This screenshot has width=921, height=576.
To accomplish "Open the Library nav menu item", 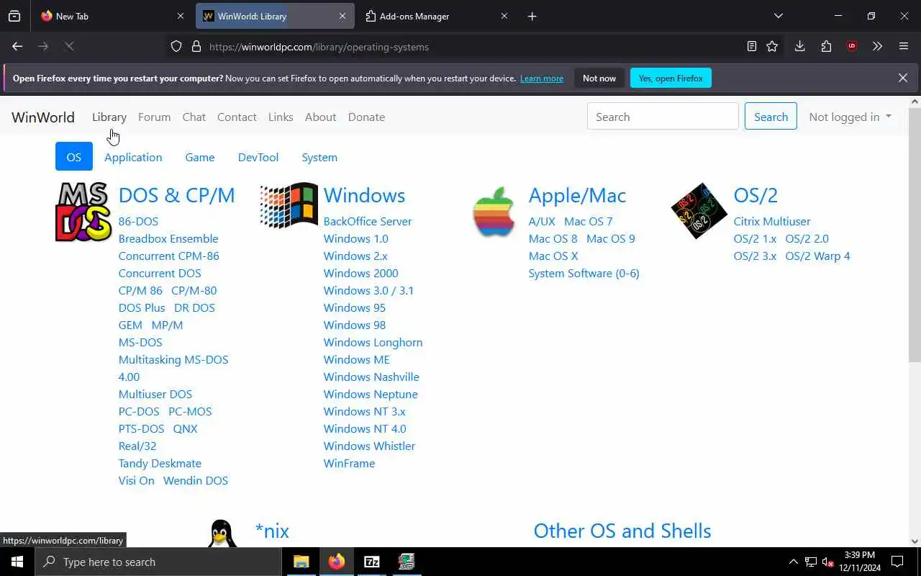I will coord(109,117).
